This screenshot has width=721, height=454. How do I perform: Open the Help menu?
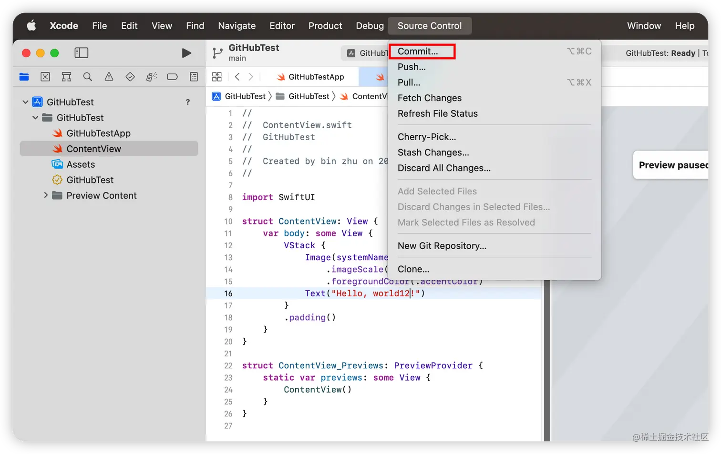coord(684,26)
